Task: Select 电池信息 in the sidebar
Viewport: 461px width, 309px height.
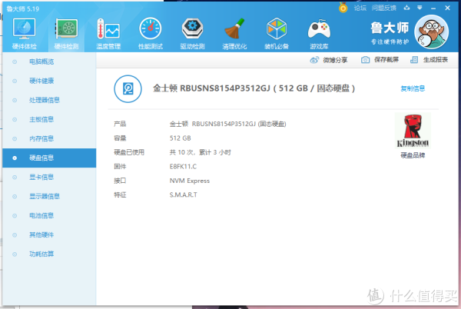Action: coord(49,215)
